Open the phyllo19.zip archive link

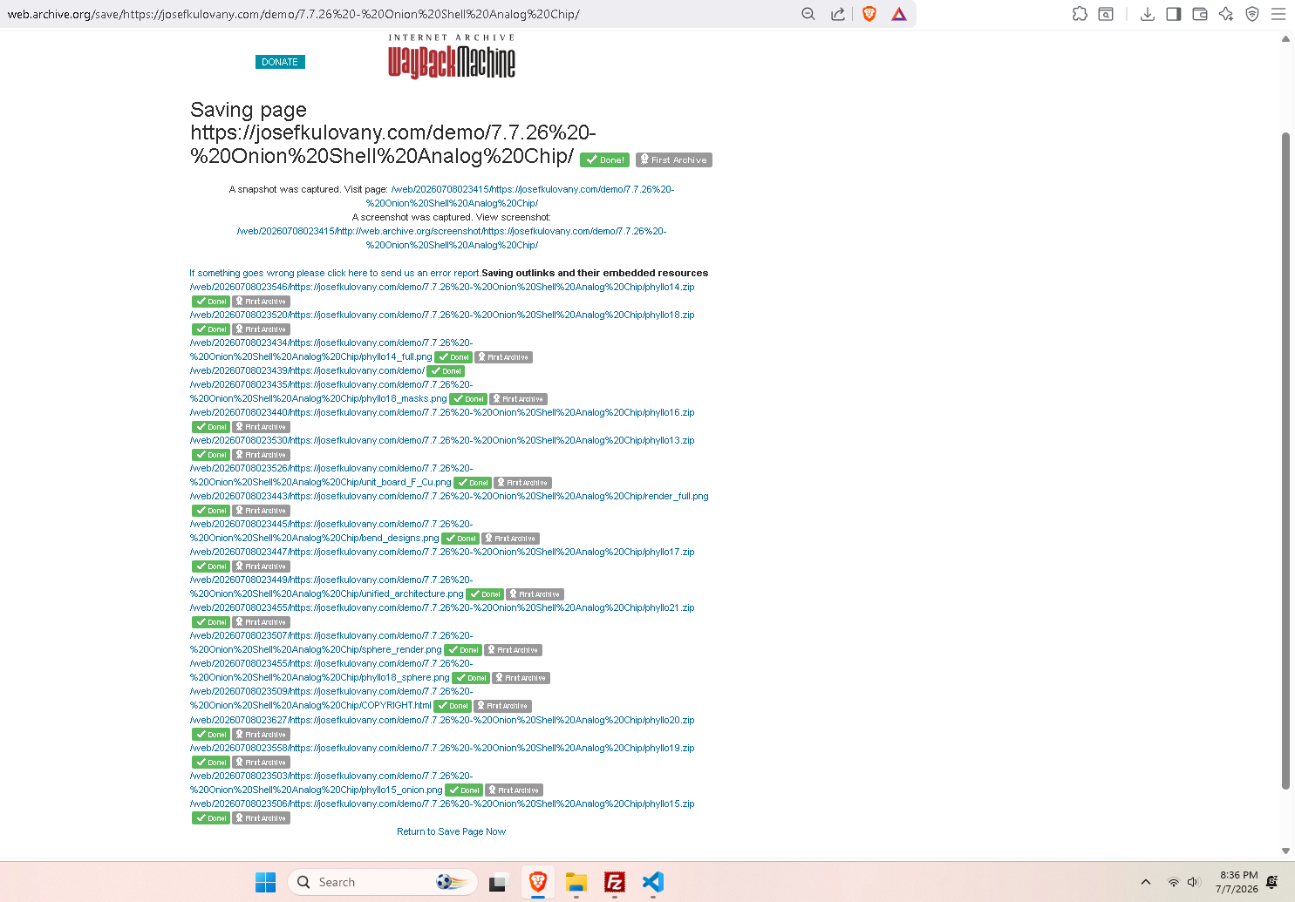442,748
